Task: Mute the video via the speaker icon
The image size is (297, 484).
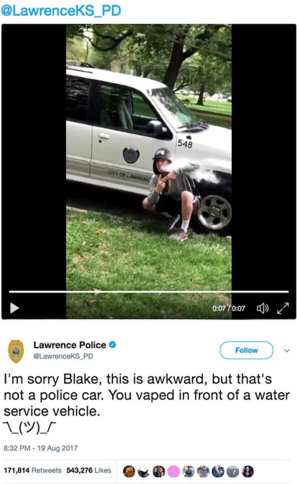Action: point(262,308)
